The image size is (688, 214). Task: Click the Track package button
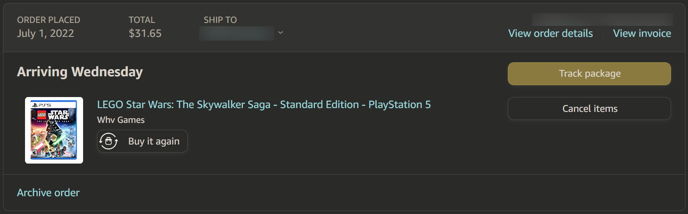click(x=589, y=74)
